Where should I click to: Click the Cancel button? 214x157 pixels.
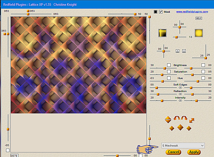(173, 152)
